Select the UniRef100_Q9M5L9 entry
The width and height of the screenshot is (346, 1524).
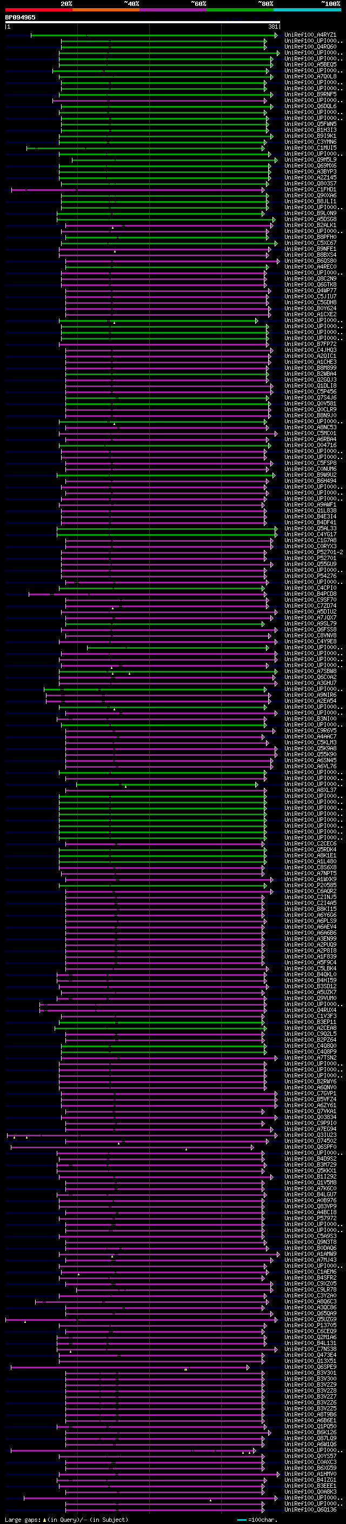tap(310, 159)
